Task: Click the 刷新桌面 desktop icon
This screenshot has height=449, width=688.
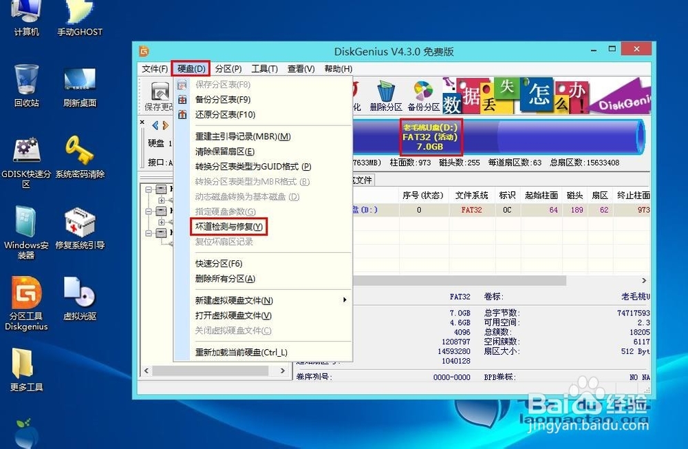Action: point(79,85)
